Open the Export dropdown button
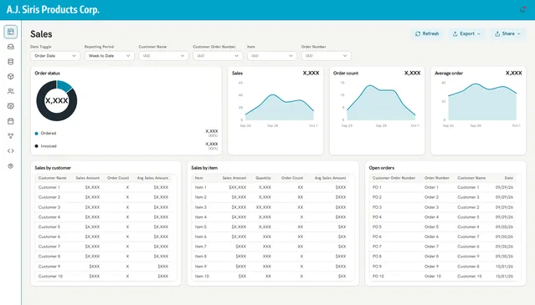 [x=466, y=33]
